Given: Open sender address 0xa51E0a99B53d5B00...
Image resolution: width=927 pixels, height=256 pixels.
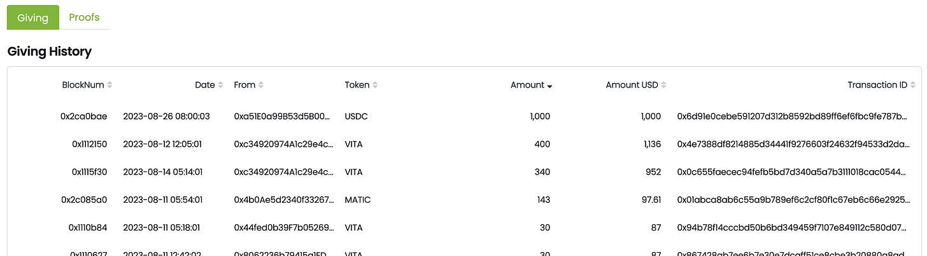Looking at the screenshot, I should click(283, 116).
